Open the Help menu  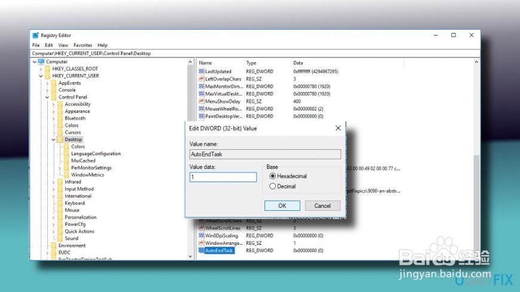click(x=102, y=45)
